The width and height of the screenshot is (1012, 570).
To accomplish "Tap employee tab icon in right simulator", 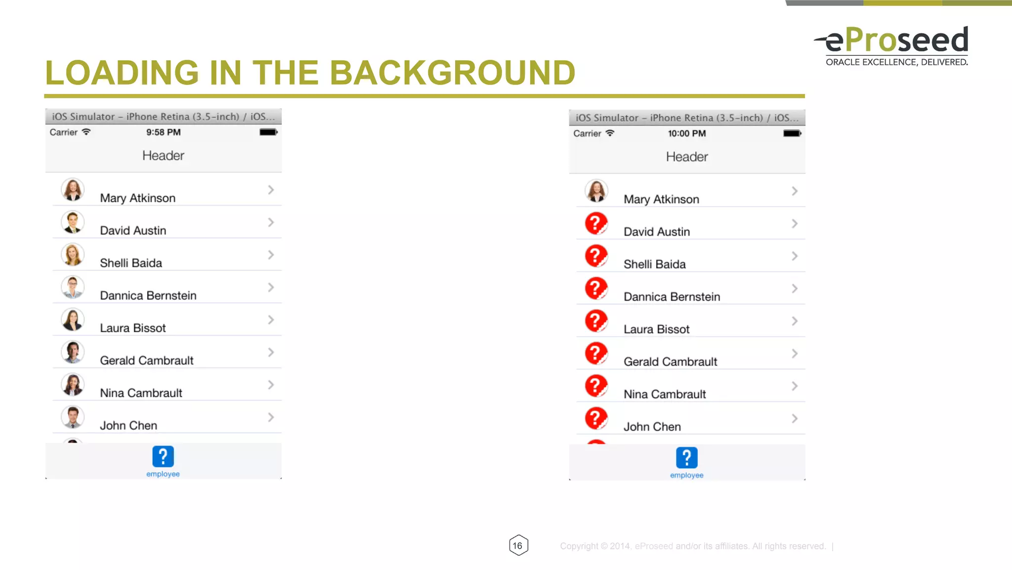I will coord(686,458).
